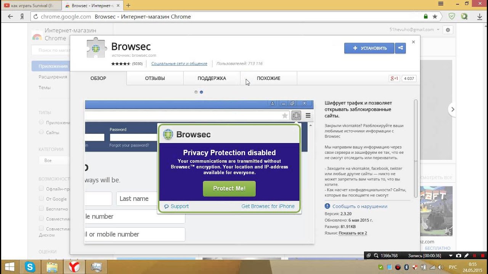Click the Protect Me! button in screenshot
488x274 pixels.
coord(229,188)
